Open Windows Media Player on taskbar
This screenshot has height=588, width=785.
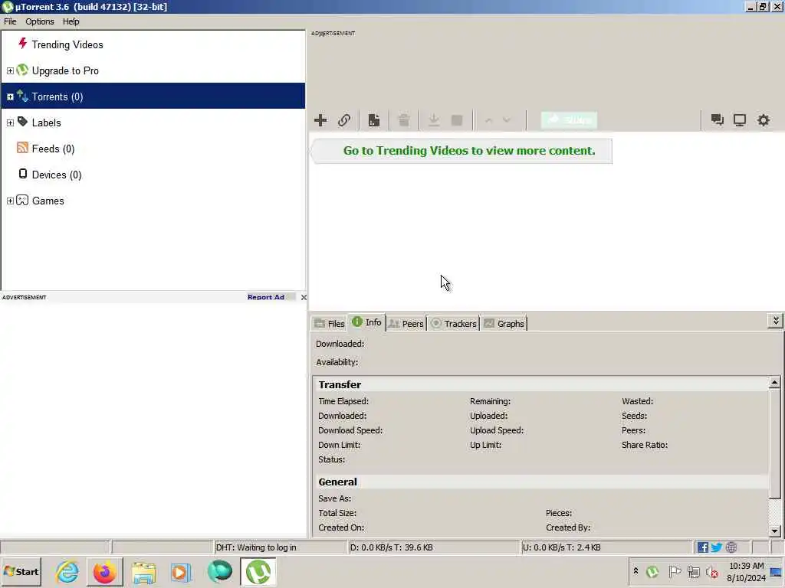181,571
